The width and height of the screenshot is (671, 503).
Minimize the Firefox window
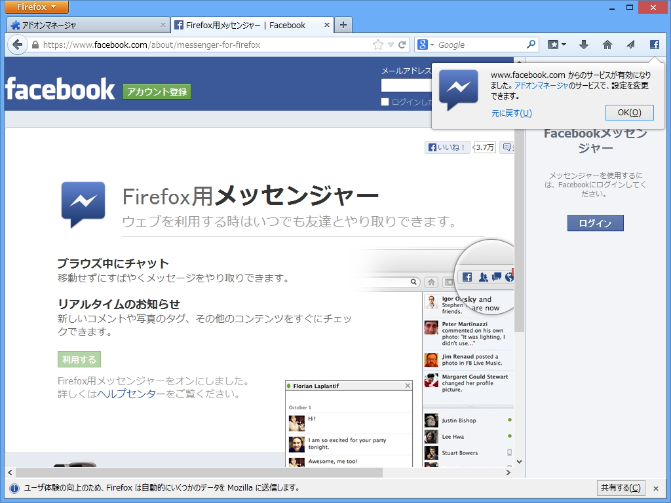(613, 7)
